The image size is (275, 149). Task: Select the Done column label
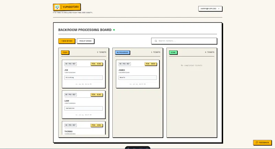click(x=173, y=52)
